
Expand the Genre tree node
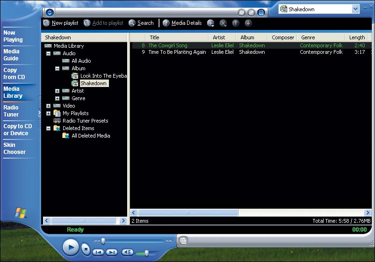[x=57, y=98]
